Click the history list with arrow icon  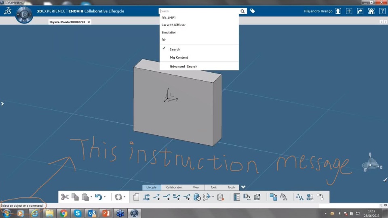point(247,197)
